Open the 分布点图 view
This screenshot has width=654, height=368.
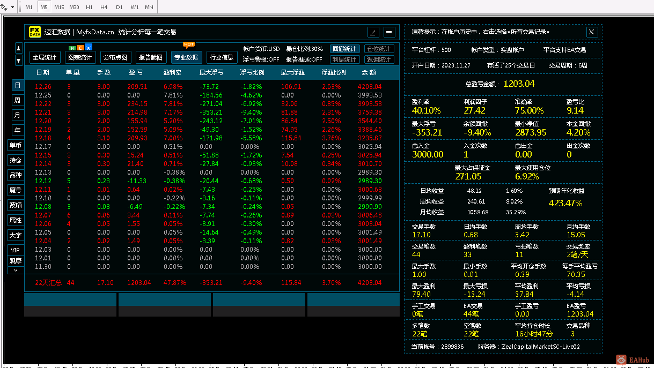click(x=115, y=57)
